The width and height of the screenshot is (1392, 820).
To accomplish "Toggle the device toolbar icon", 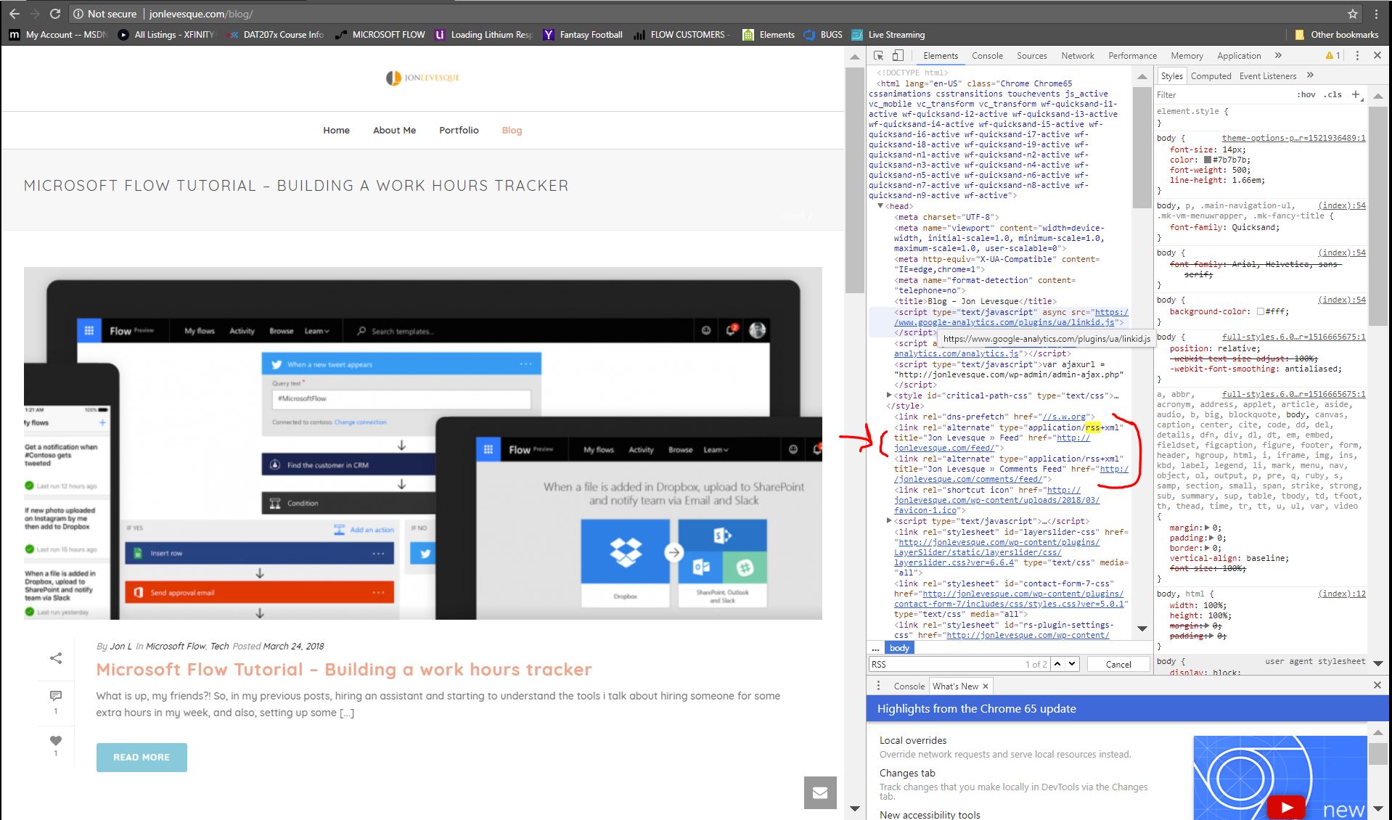I will 898,56.
